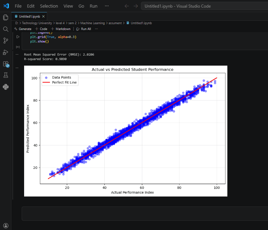The height and width of the screenshot is (230, 268).
Task: Go forward with the right arrow
Action: [x=136, y=6]
